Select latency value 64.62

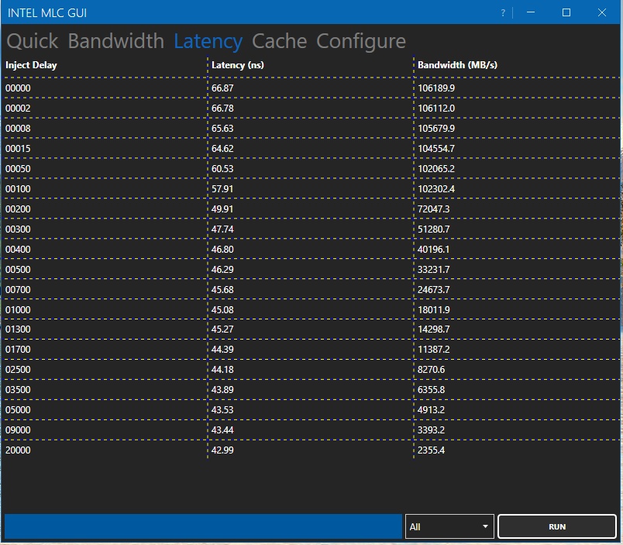[x=222, y=149]
